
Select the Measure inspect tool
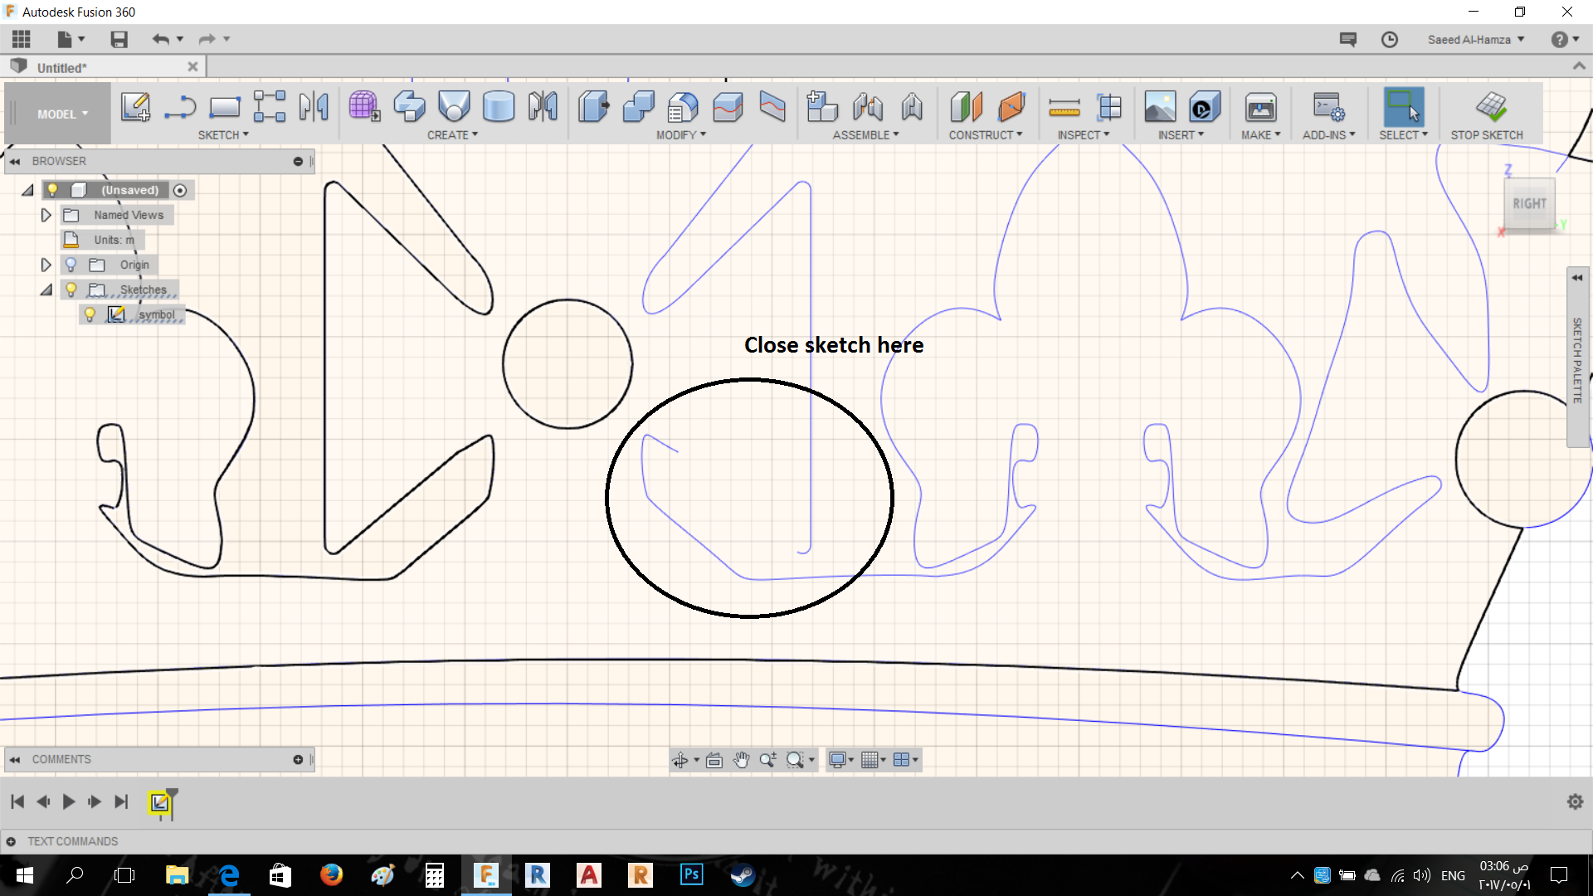pos(1064,107)
